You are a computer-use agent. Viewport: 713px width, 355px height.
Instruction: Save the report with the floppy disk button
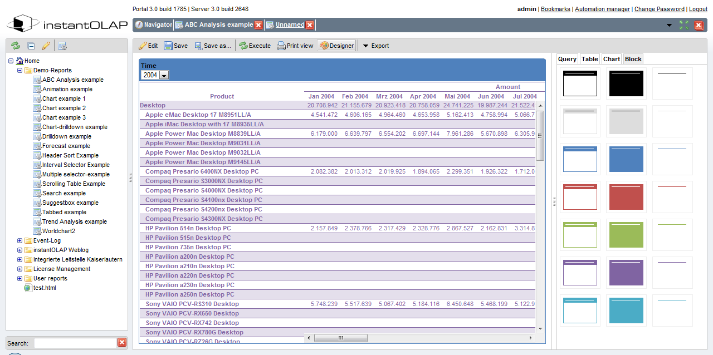[175, 46]
